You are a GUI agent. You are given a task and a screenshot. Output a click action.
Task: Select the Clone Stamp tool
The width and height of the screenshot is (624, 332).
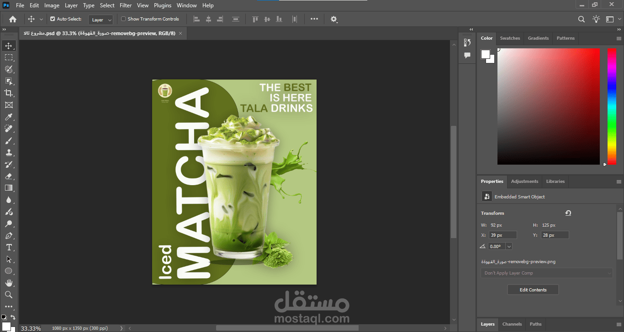tap(8, 153)
